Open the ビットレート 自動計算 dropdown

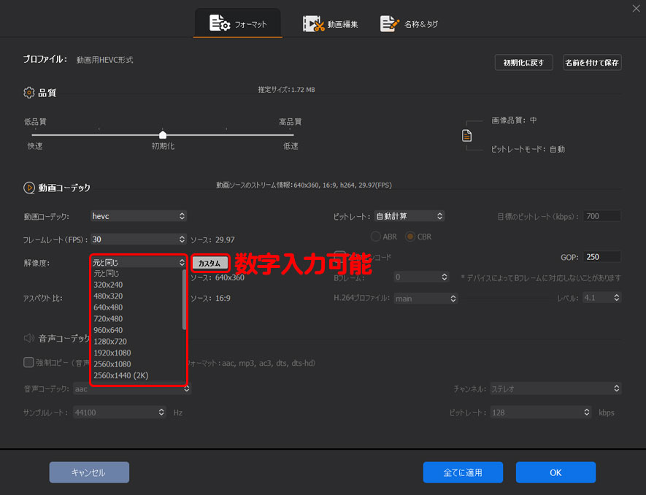click(x=409, y=215)
